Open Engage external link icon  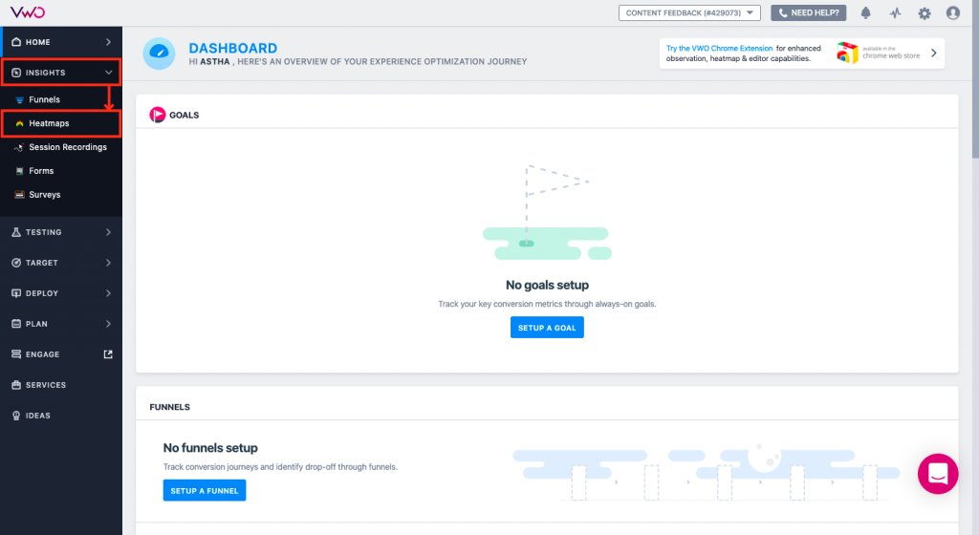[108, 354]
